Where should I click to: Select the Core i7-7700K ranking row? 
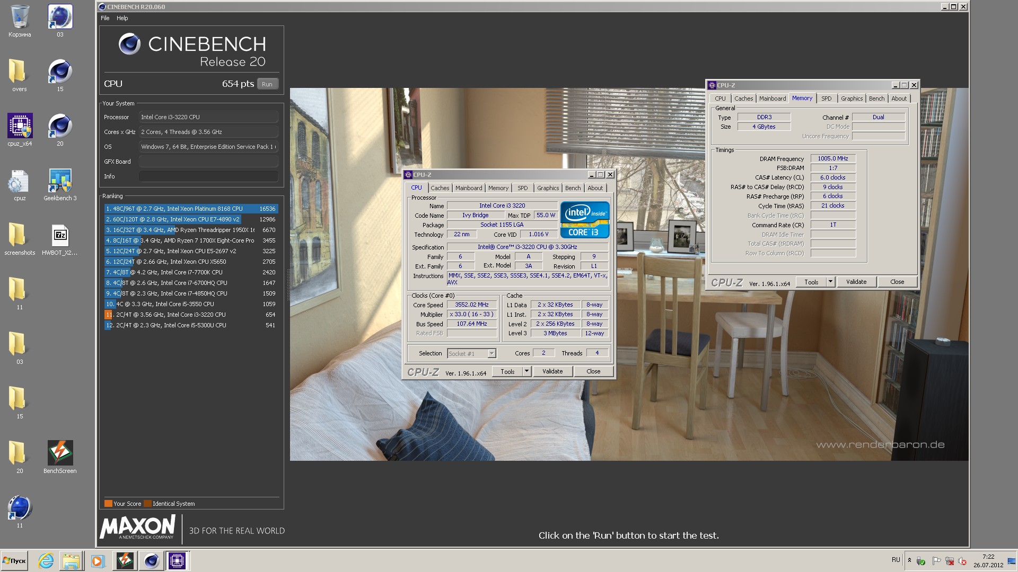pos(191,272)
